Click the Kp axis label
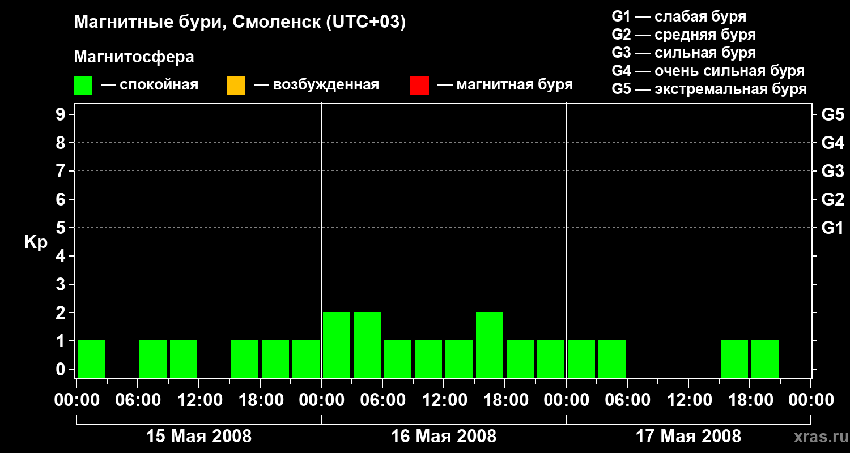The width and height of the screenshot is (850, 453). [36, 242]
